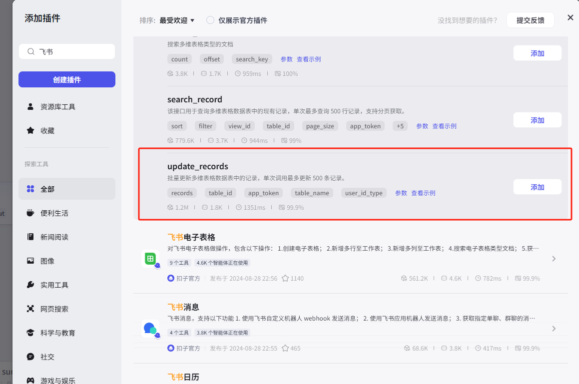Open 查看示例 link for search_record
579x384 pixels.
coord(444,126)
